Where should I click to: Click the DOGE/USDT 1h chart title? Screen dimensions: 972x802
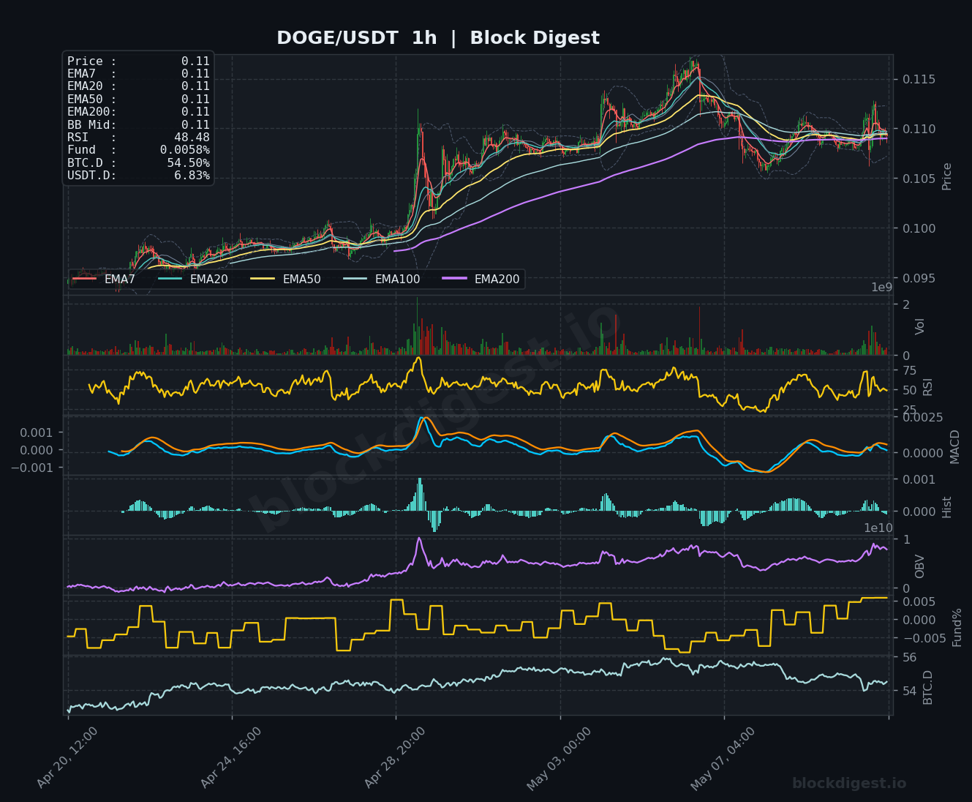click(437, 38)
